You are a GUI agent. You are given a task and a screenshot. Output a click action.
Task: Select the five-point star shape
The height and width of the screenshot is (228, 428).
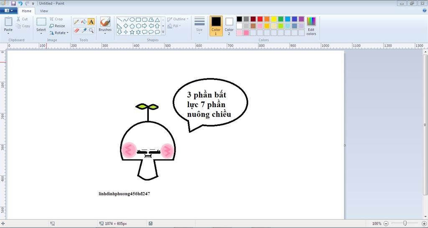click(x=132, y=32)
